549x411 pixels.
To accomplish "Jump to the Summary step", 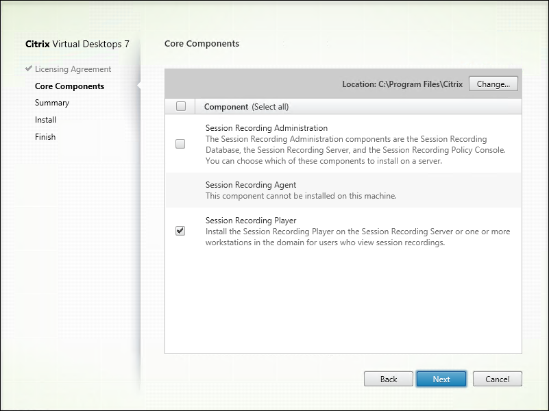I will tap(52, 103).
